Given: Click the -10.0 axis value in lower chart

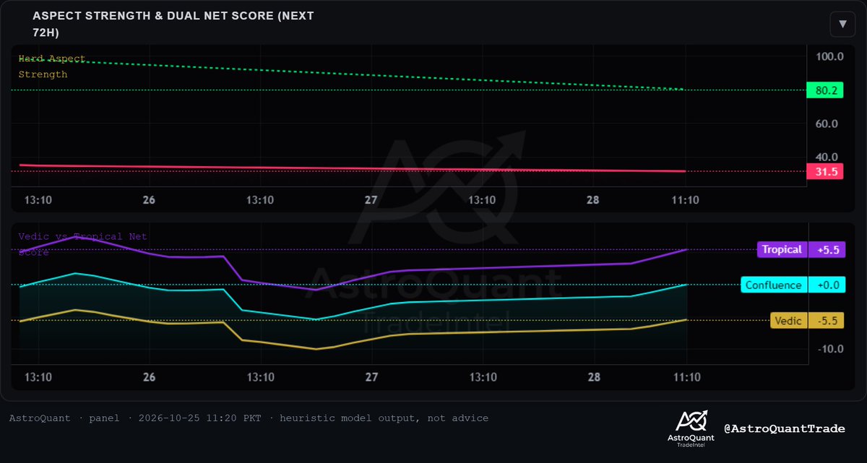Looking at the screenshot, I should (829, 350).
